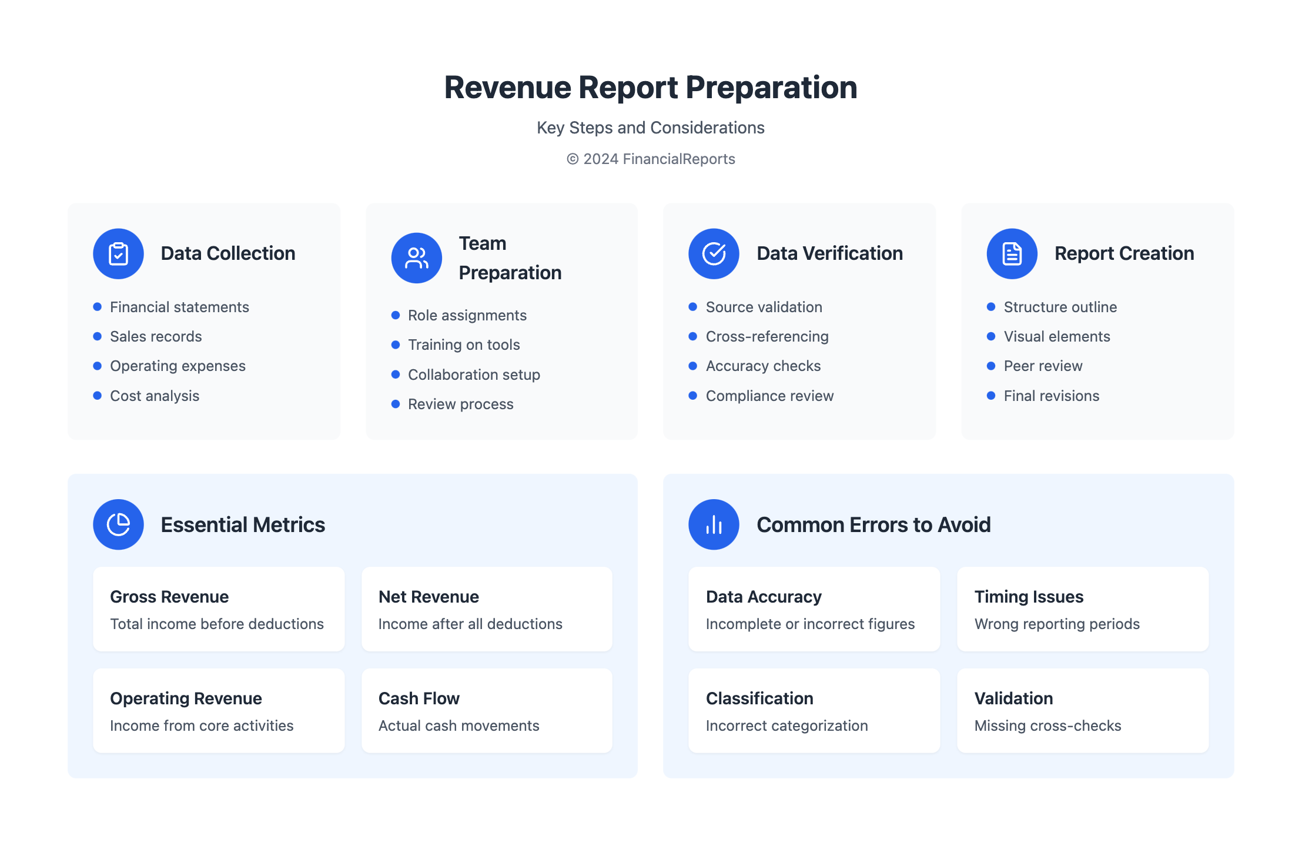
Task: Select the Validation card text
Action: click(x=1082, y=711)
